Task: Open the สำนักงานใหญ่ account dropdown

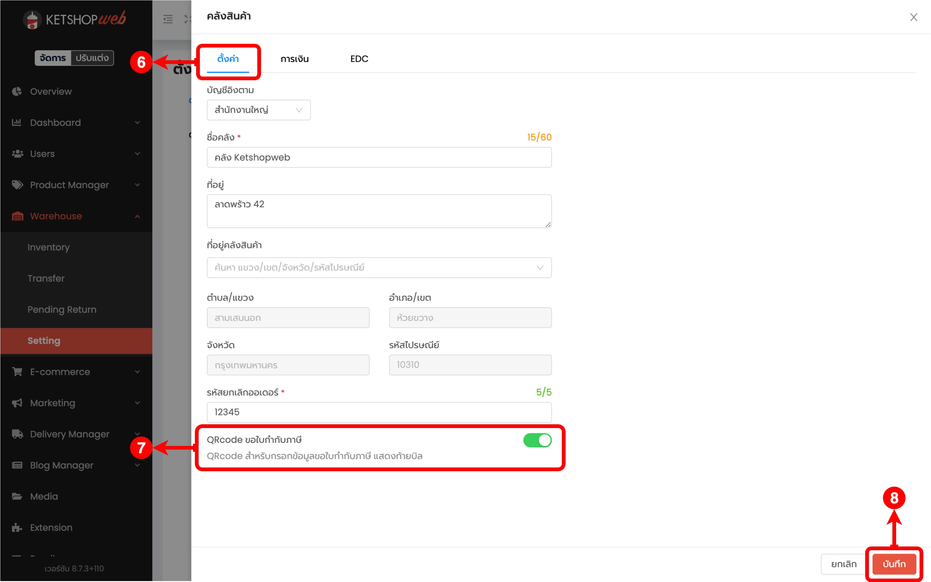Action: (x=259, y=110)
